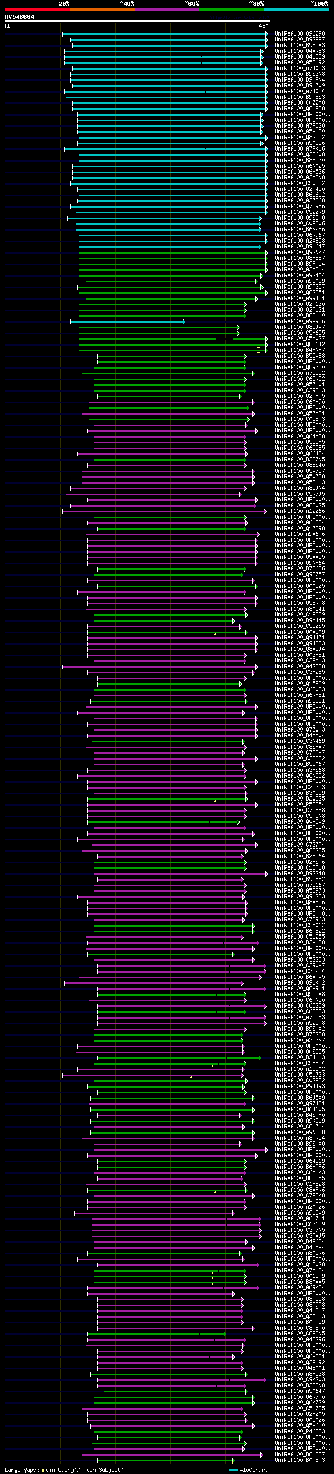Viewport: 334px width, 1474px height.
Task: Click label UniRef100_Q9SNK7
Action: click(x=300, y=253)
